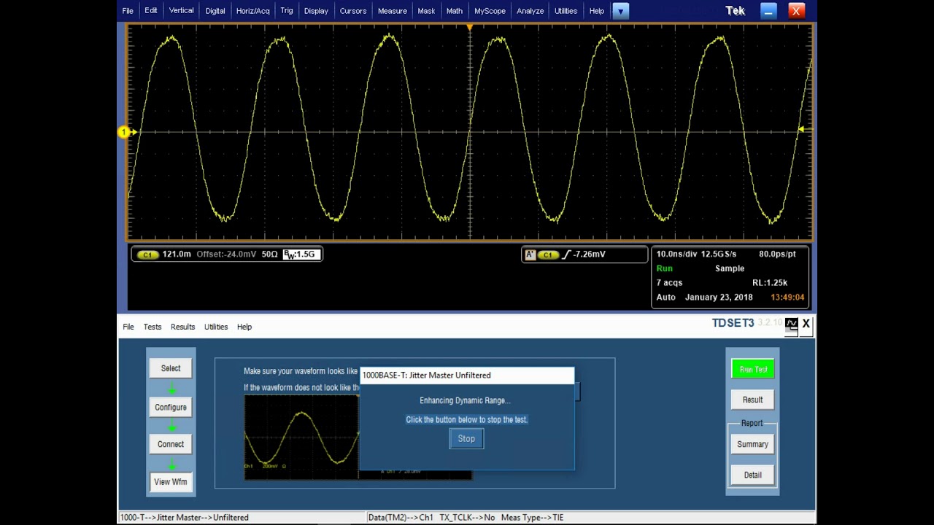
Task: Click the Bw:1.5G bandwidth indicator
Action: click(301, 254)
